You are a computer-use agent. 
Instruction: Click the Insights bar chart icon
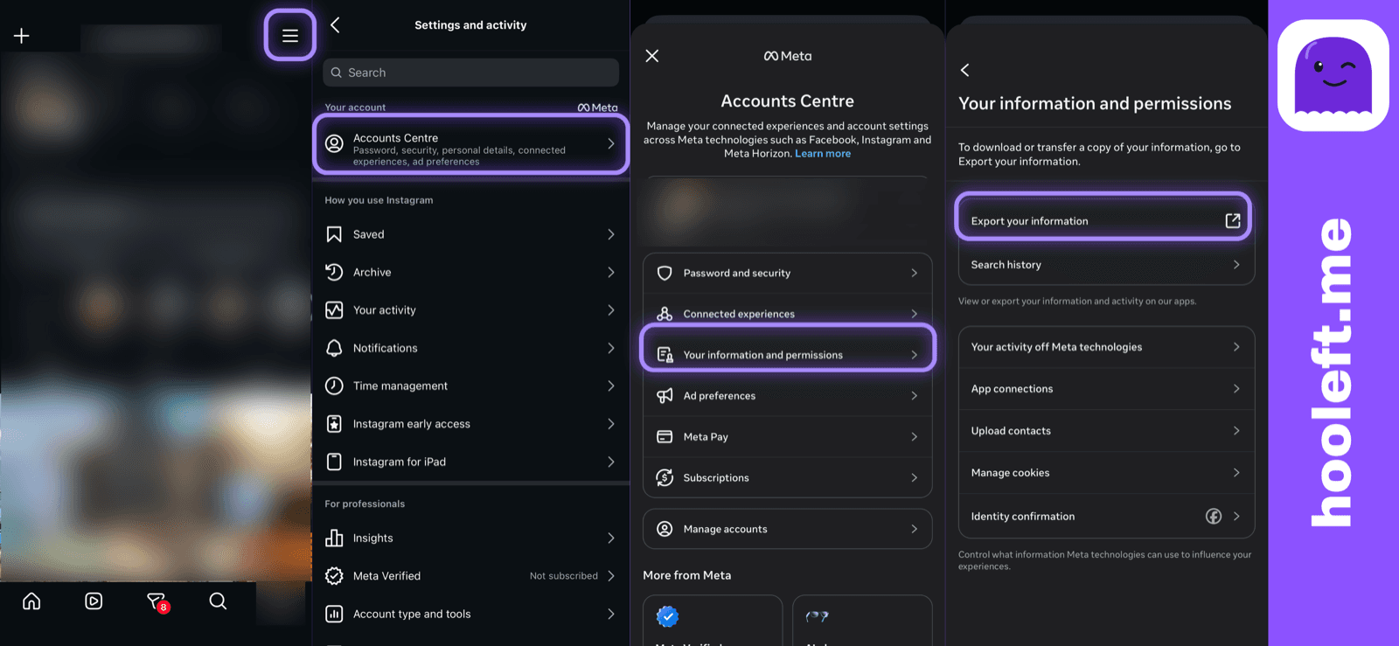pos(334,538)
